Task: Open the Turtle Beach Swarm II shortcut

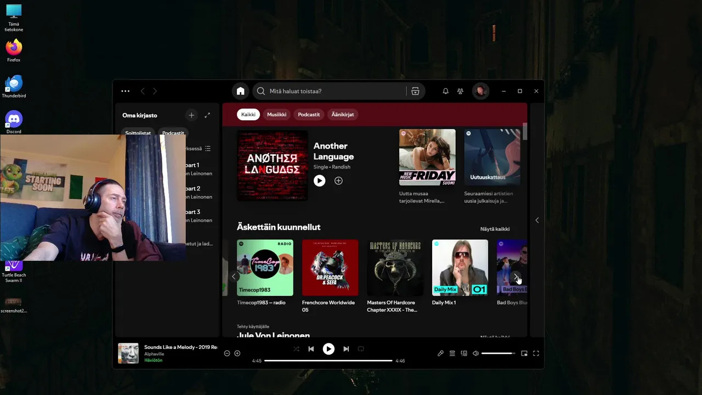Action: click(x=14, y=271)
